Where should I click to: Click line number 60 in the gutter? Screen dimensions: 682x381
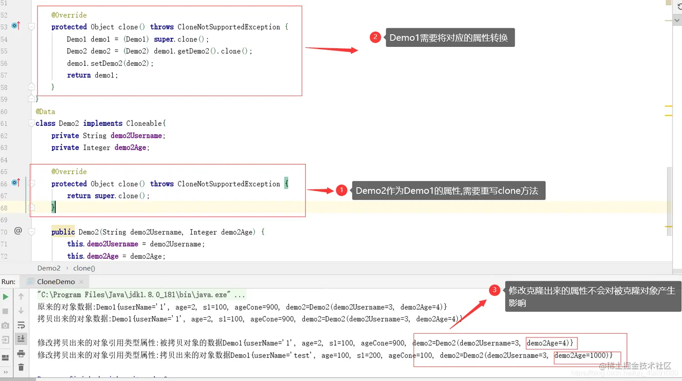[4, 111]
